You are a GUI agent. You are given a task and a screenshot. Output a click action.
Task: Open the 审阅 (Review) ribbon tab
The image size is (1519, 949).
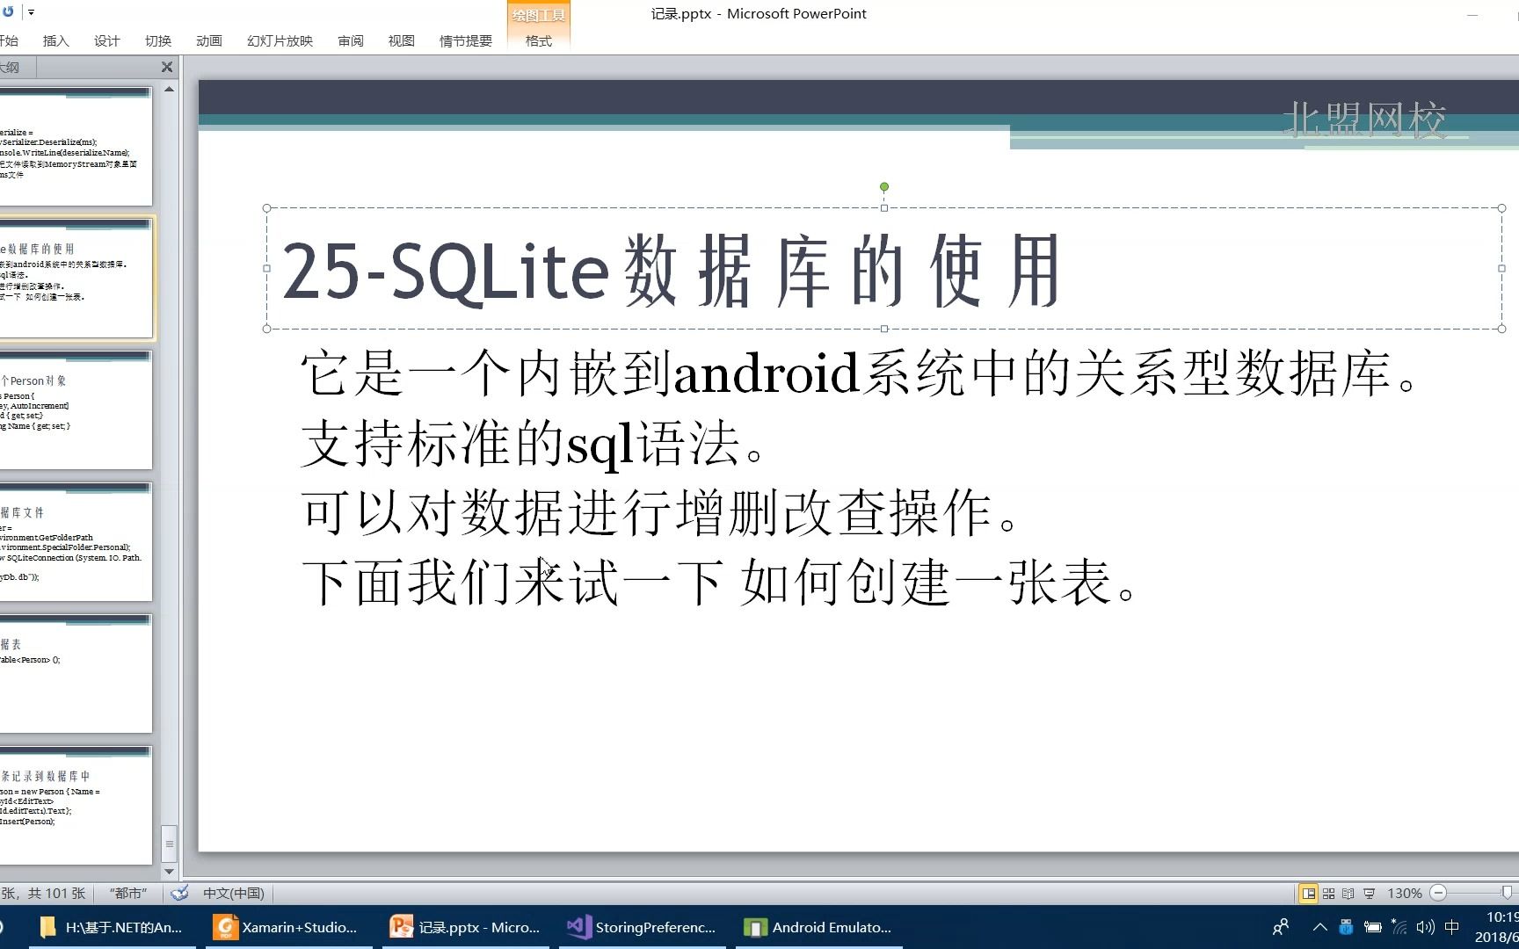[x=351, y=41]
